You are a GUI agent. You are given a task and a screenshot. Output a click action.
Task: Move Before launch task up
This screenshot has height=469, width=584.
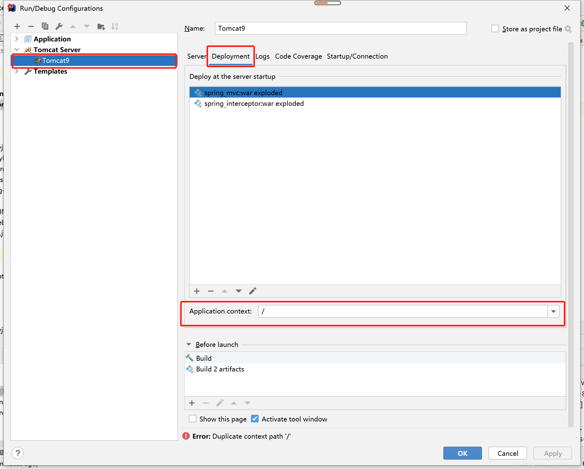[x=234, y=403]
